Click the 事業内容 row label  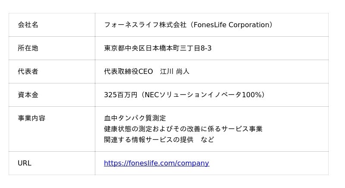(x=31, y=118)
